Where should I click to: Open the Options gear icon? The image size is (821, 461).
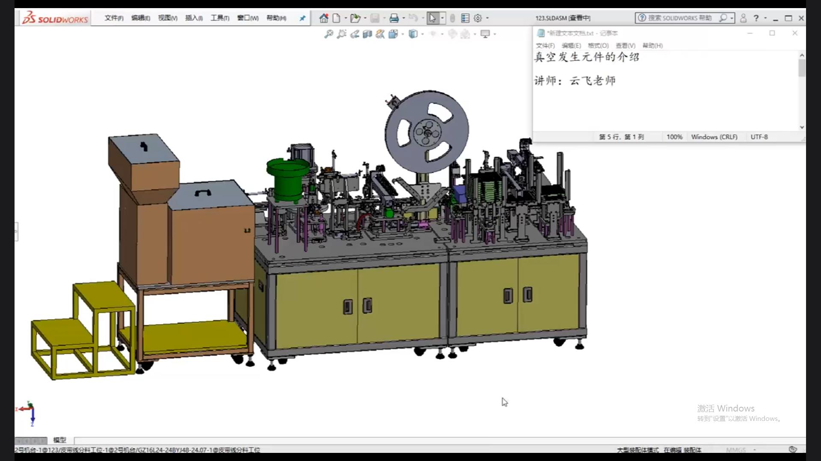[x=478, y=18]
